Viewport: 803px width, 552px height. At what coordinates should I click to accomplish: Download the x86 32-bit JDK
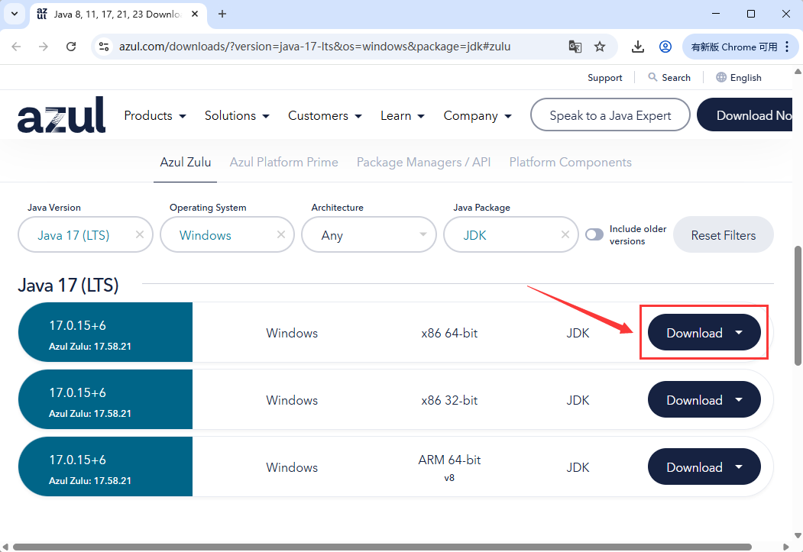pos(704,399)
